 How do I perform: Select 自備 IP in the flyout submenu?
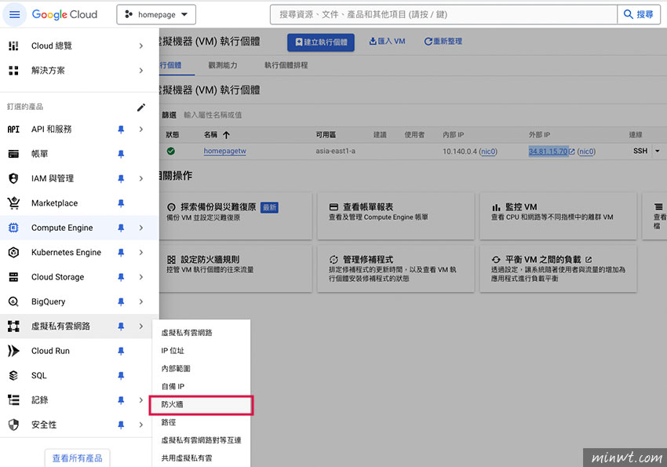[201, 386]
